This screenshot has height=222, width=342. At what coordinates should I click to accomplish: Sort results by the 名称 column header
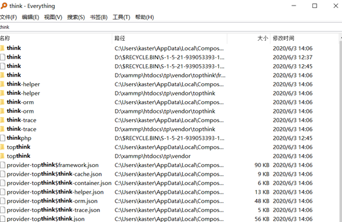(x=56, y=38)
